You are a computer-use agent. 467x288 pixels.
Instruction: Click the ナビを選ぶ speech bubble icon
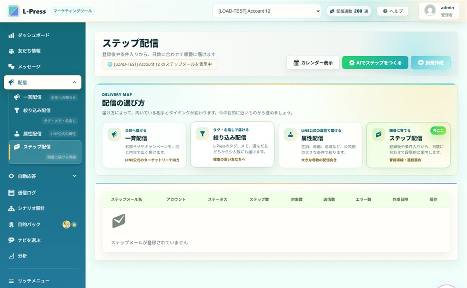tap(11, 240)
